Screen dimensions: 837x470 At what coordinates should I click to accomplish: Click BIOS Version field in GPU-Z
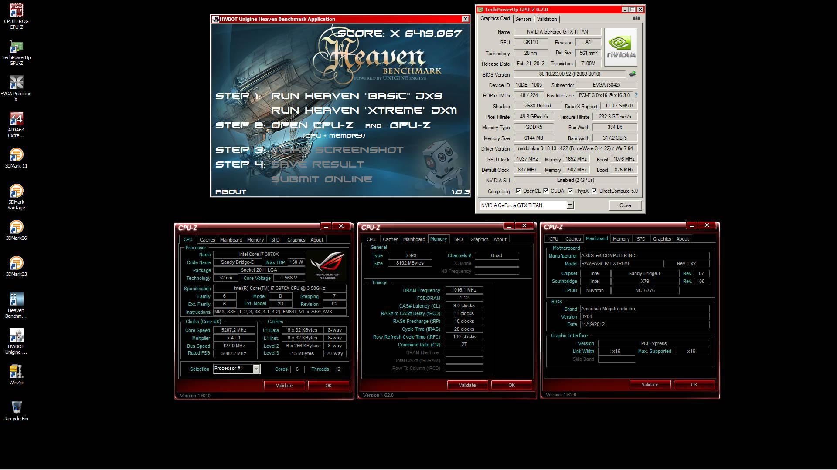pos(569,74)
